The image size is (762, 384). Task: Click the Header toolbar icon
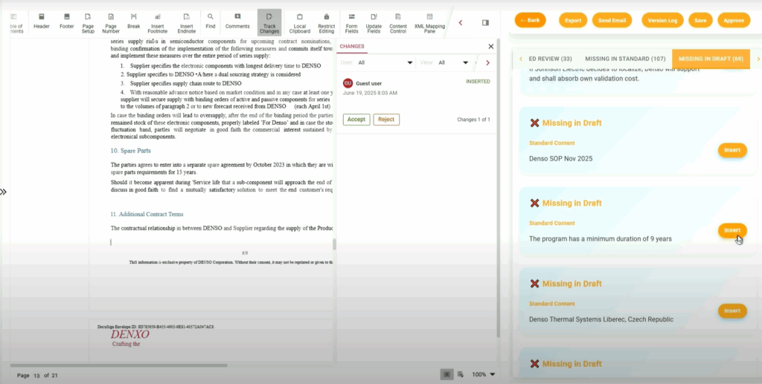[x=42, y=22]
